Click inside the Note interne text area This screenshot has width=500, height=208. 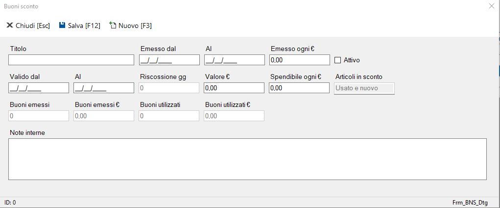247,159
